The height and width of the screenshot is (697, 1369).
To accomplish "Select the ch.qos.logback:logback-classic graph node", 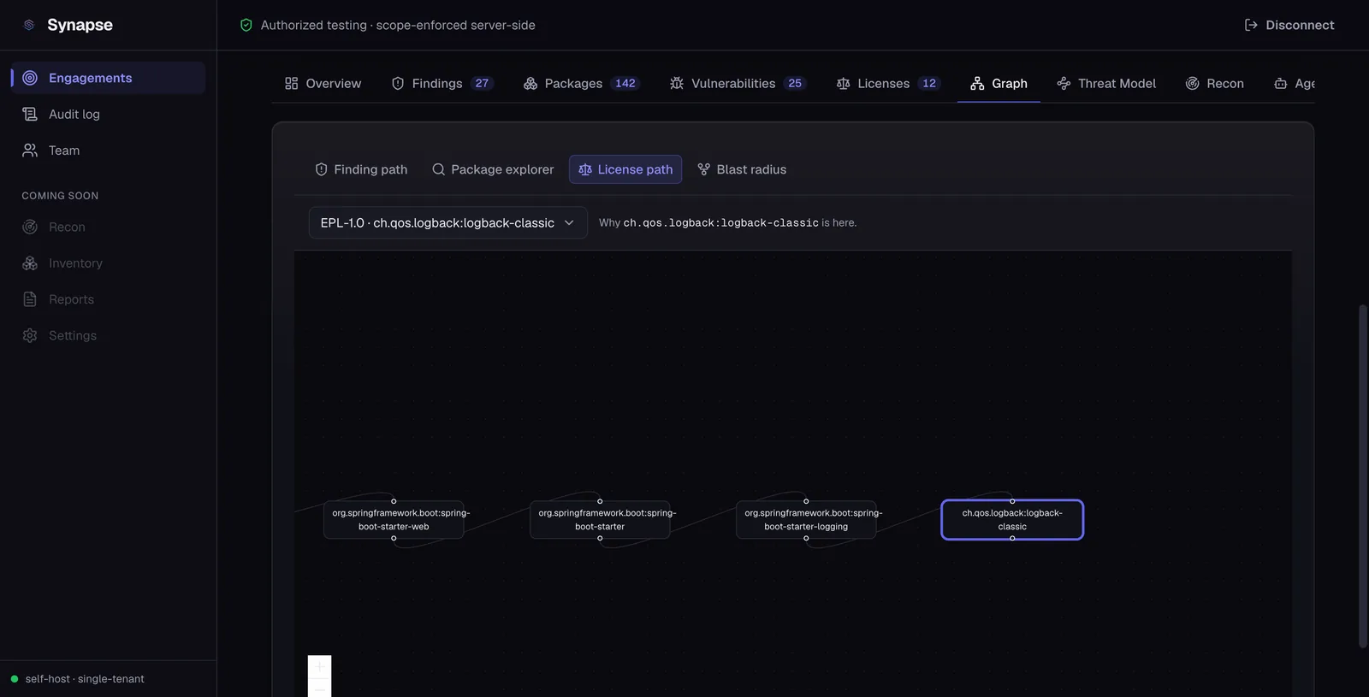I will point(1012,520).
